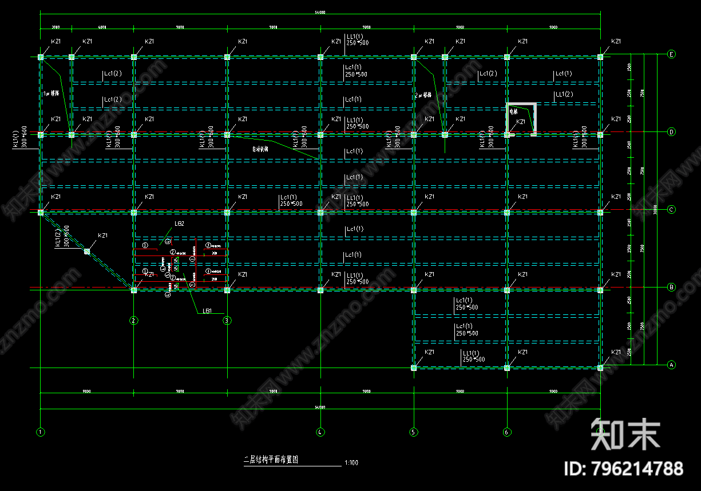Image resolution: width=701 pixels, height=491 pixels.
Task: Click grid axis bubble E
Action: pos(672,54)
